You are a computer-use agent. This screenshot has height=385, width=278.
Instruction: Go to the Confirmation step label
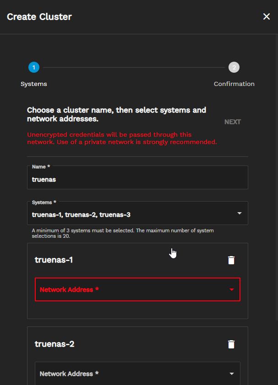coord(234,84)
